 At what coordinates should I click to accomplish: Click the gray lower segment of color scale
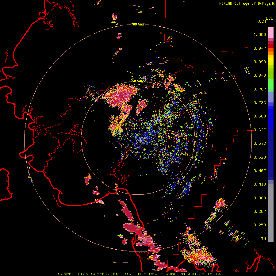[271, 213]
